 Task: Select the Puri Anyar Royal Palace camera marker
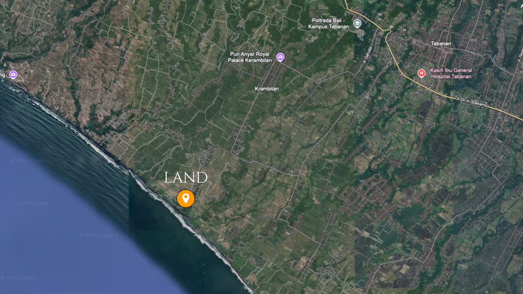[280, 57]
